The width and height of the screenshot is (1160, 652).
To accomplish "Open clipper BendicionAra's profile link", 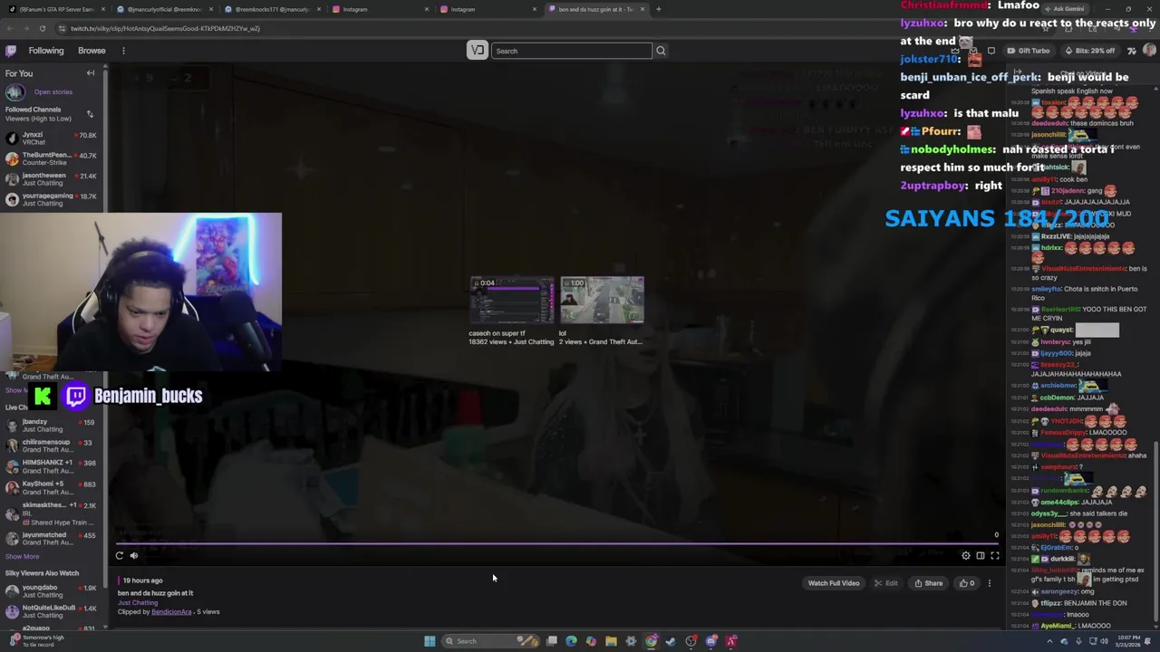I will [171, 612].
